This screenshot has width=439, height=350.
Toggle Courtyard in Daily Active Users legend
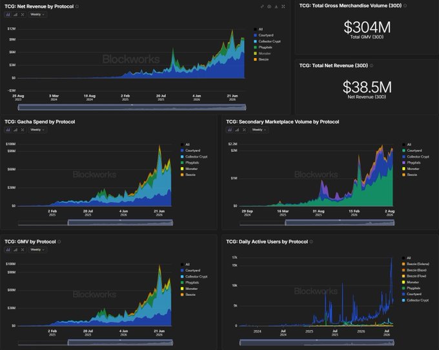(412, 294)
